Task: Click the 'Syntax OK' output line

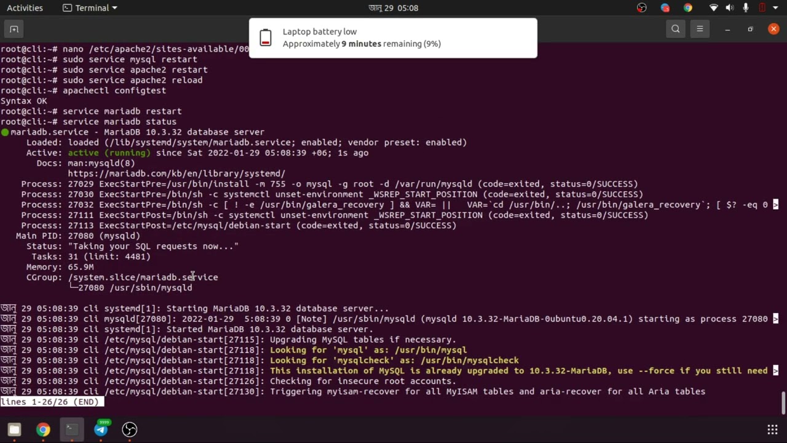Action: [24, 101]
